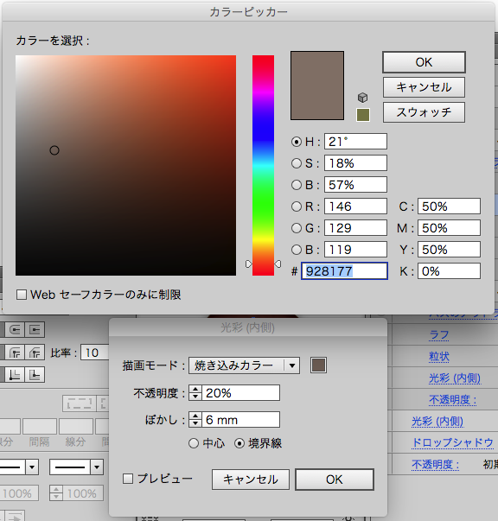Select the round cap stroke icon
Viewport: 498px width, 521px height.
click(15, 329)
